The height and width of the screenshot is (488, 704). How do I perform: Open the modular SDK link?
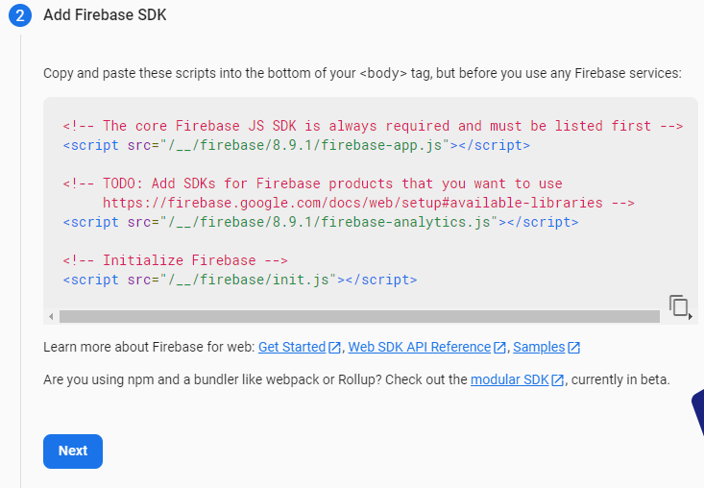tap(509, 379)
